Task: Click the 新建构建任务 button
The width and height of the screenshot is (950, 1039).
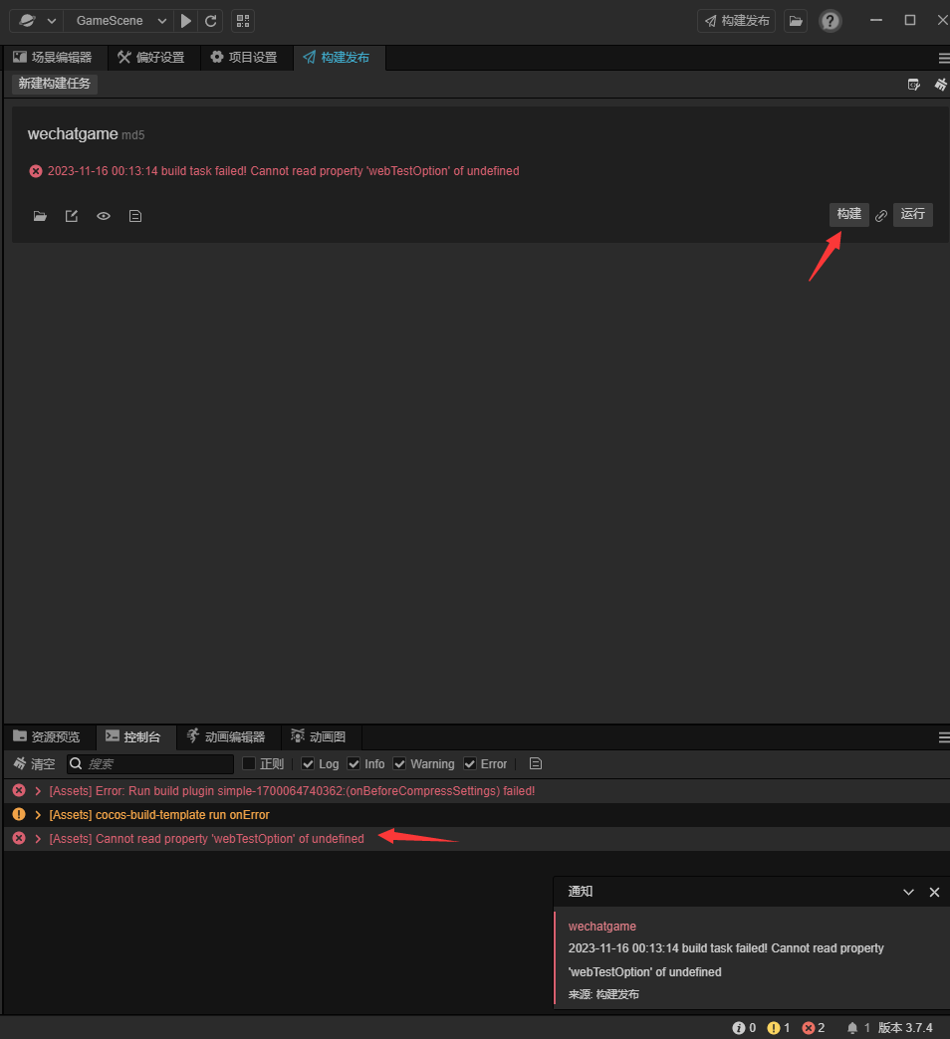Action: 55,84
